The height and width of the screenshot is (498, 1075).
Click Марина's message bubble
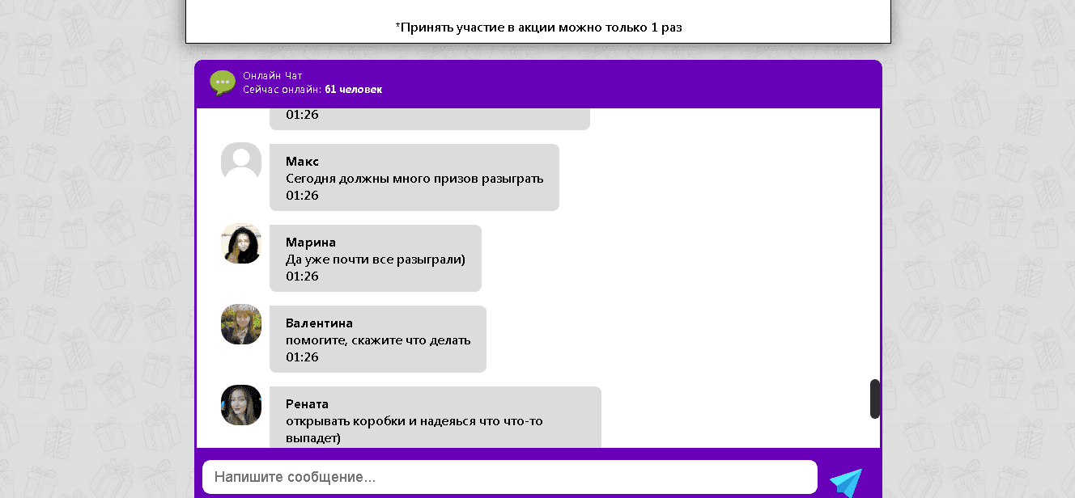(375, 258)
